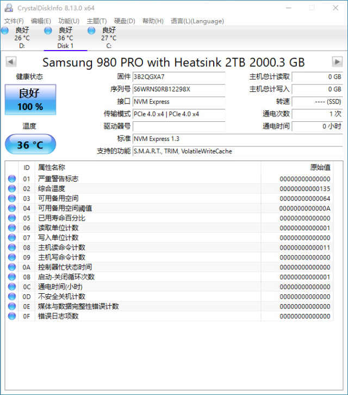The image size is (348, 395).
Task: Click the serial number field S6WRNS0RB12298X
Action: [x=179, y=89]
